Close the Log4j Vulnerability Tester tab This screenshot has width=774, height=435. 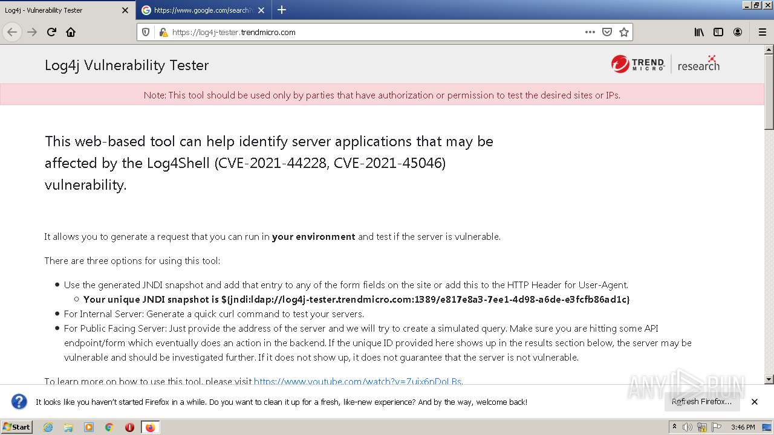(125, 10)
